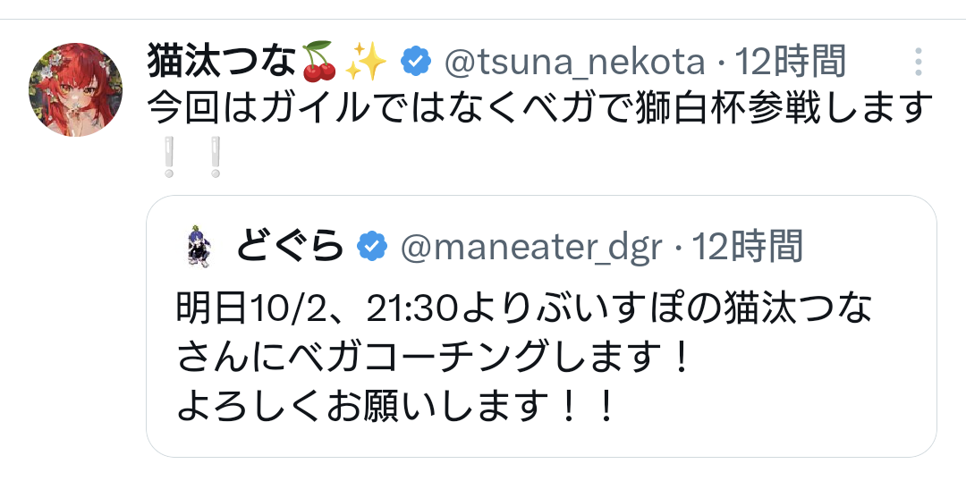Screen dimensions: 966x481
Task: Click the verified badge next to どぐら
Action: click(371, 246)
